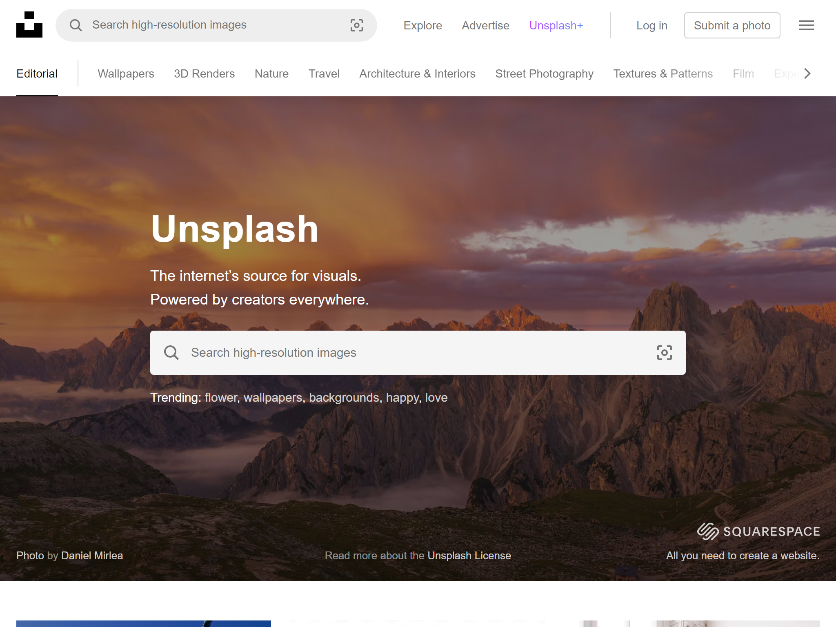Open visual search in hero search bar

point(664,353)
